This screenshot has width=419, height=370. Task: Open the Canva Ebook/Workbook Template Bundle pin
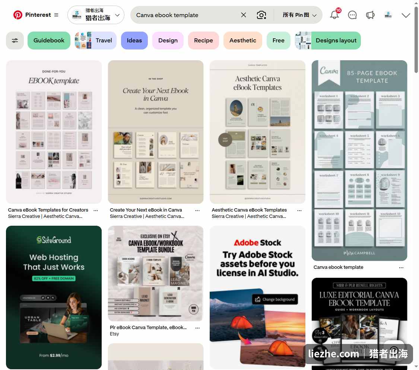[x=156, y=273]
